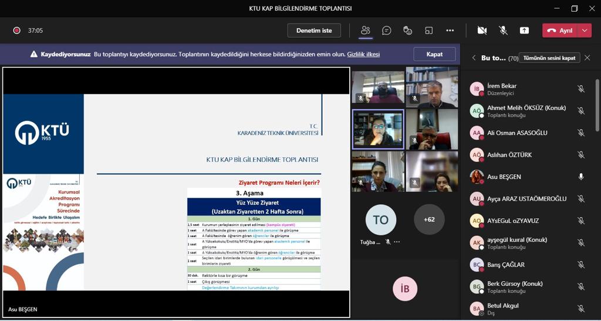Close the participants side panel
This screenshot has width=601, height=321.
pos(587,58)
